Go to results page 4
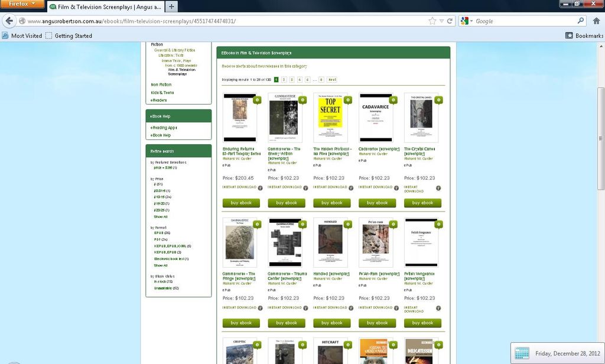Screen dimensions: 605x364 tap(300, 80)
